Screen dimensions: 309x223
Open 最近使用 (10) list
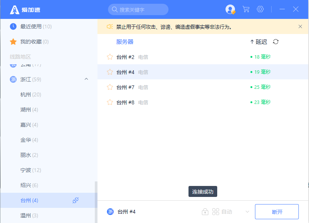tap(49, 26)
